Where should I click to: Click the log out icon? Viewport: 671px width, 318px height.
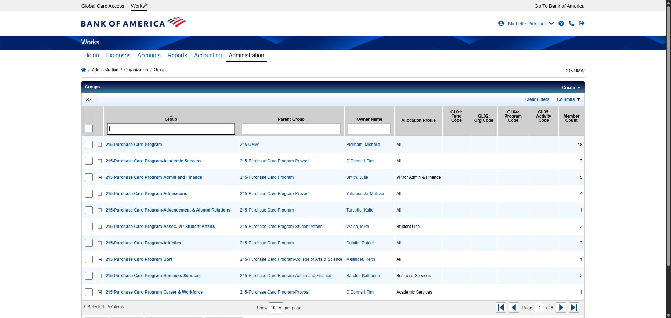coord(582,23)
